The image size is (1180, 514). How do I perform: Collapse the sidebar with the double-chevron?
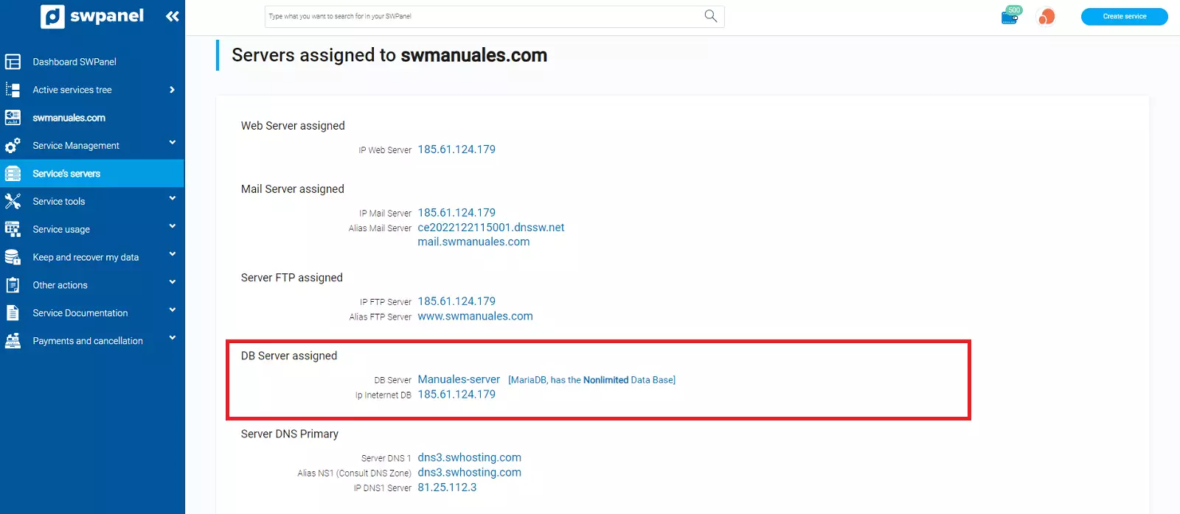173,16
